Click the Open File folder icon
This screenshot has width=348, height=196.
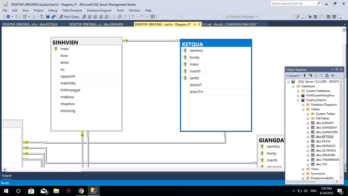[x=42, y=17]
